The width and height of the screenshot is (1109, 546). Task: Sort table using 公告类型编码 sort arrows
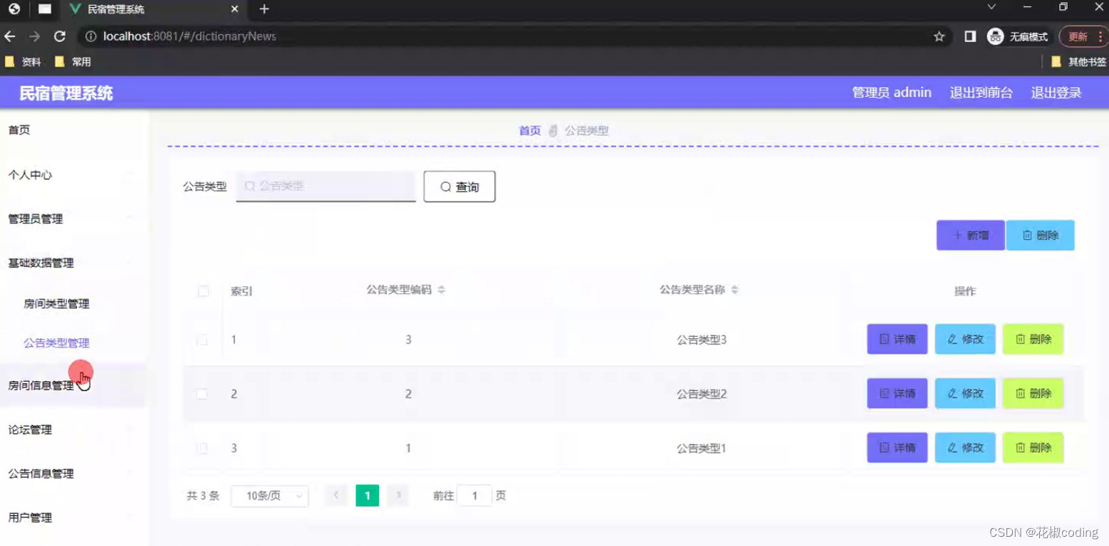click(x=442, y=290)
